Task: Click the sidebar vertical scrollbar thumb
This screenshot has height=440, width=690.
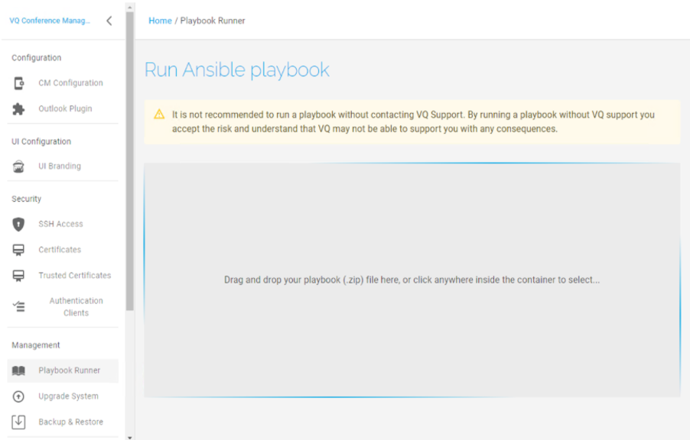Action: [x=130, y=161]
